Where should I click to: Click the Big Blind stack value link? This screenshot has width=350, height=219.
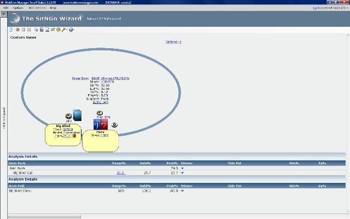pos(68,129)
